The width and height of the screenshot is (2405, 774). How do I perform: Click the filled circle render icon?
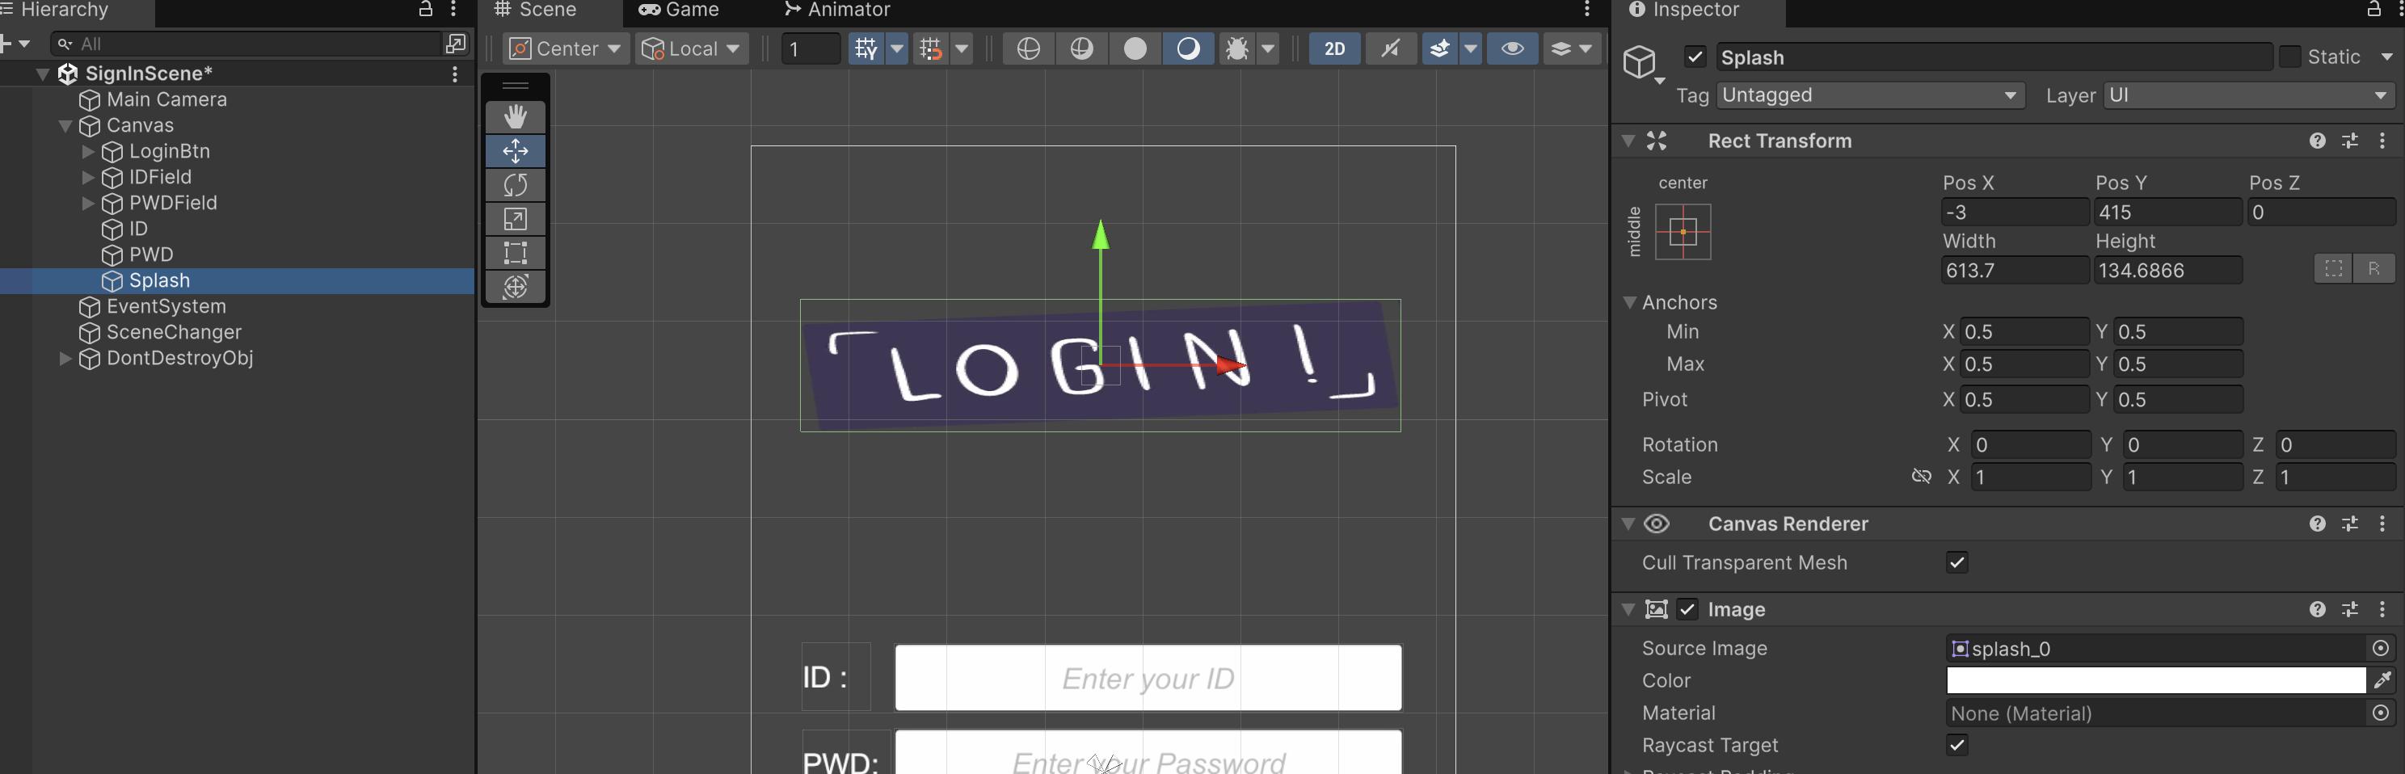click(x=1135, y=48)
